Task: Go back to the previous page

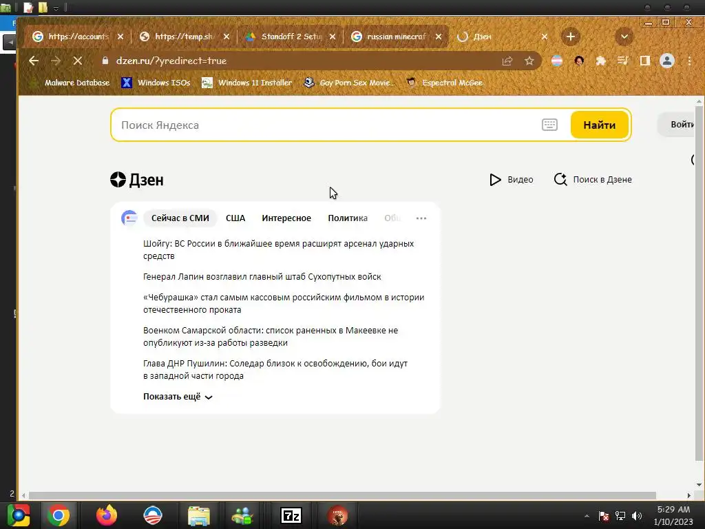Action: tap(34, 61)
